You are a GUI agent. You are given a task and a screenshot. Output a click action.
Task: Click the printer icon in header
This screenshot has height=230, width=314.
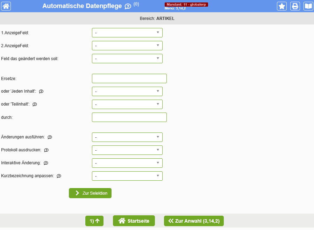pyautogui.click(x=295, y=6)
